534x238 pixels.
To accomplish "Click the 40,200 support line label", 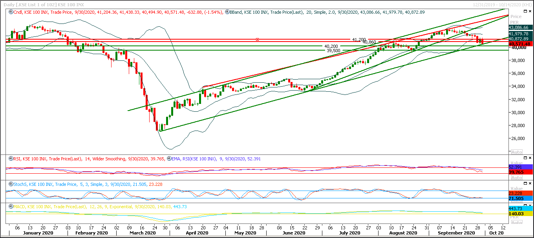I will click(x=331, y=46).
